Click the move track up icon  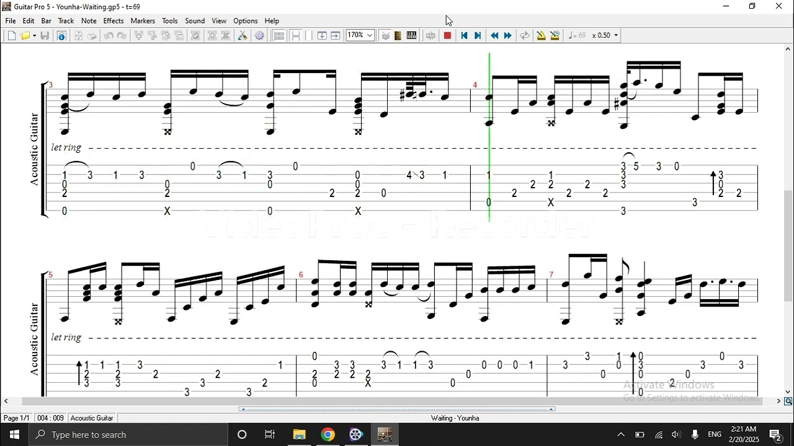(x=166, y=36)
